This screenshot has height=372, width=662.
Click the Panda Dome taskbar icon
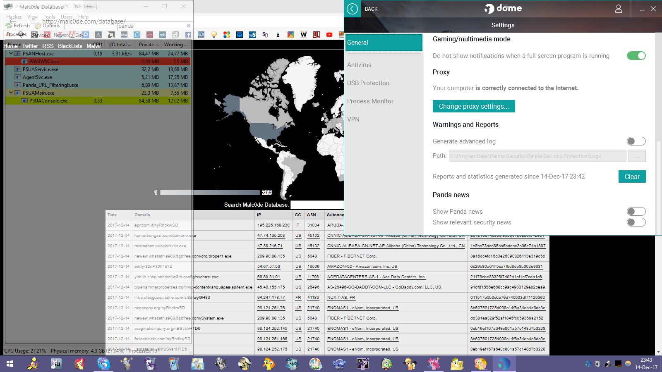504,364
